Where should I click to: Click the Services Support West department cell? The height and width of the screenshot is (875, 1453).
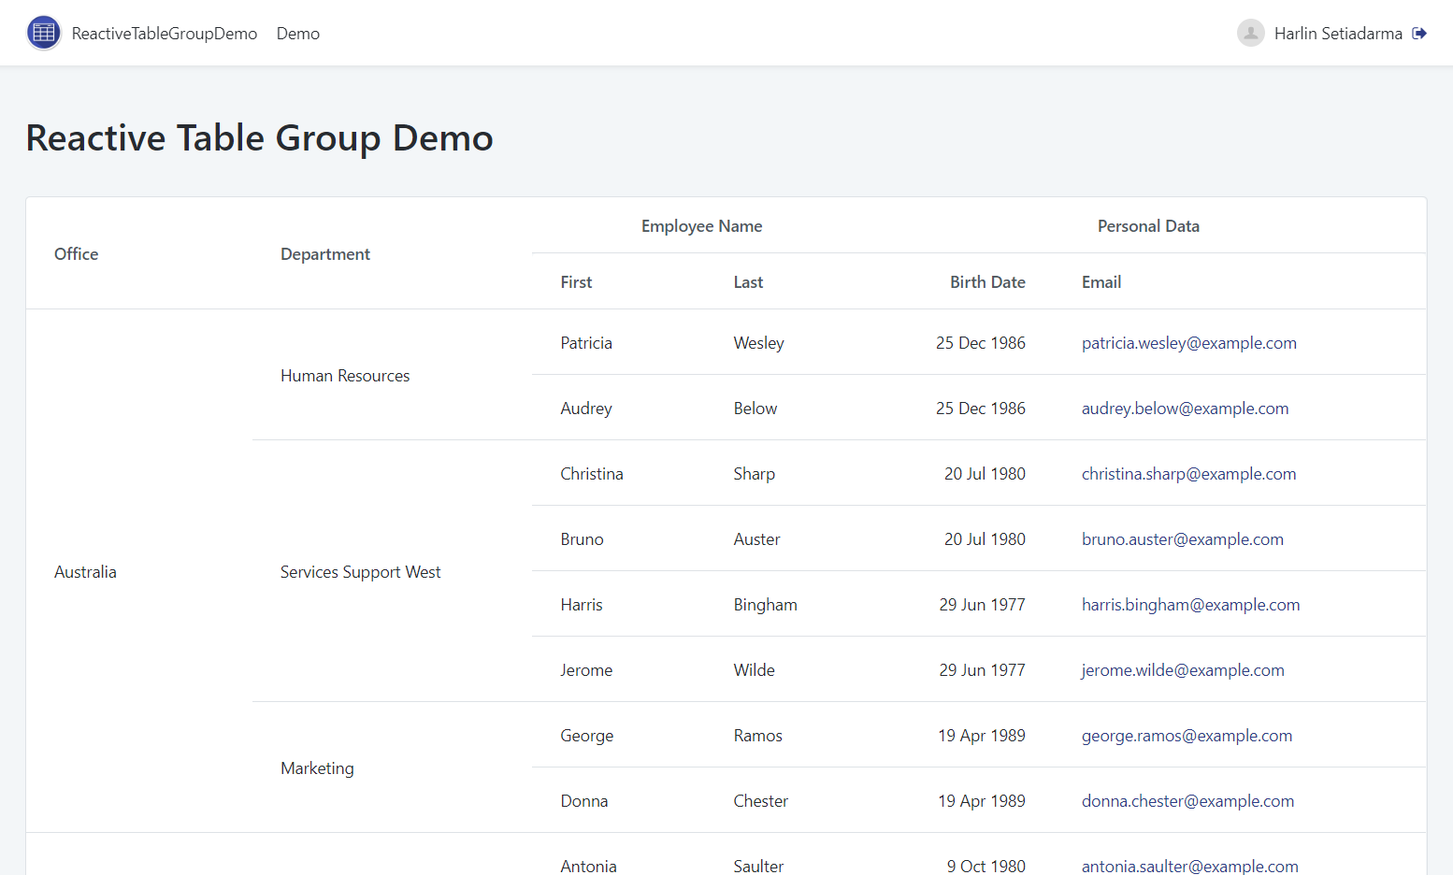click(x=360, y=571)
